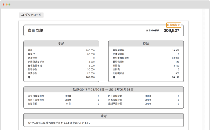Click the printer icon beside ダウンロード
The width and height of the screenshot is (210, 130).
point(22,15)
